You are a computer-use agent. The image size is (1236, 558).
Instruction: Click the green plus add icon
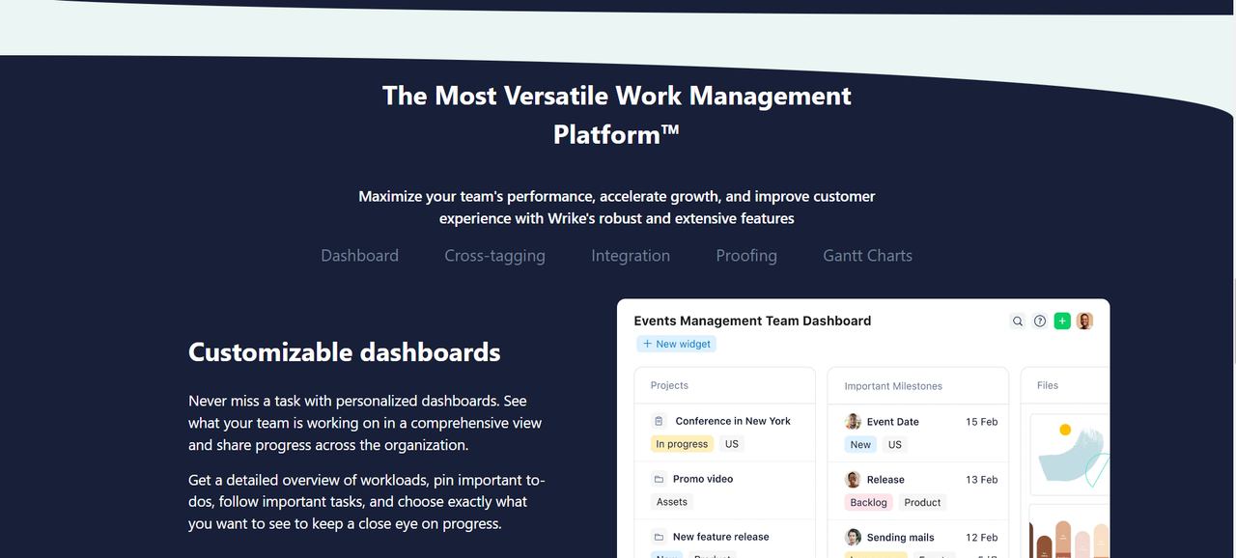coord(1062,321)
